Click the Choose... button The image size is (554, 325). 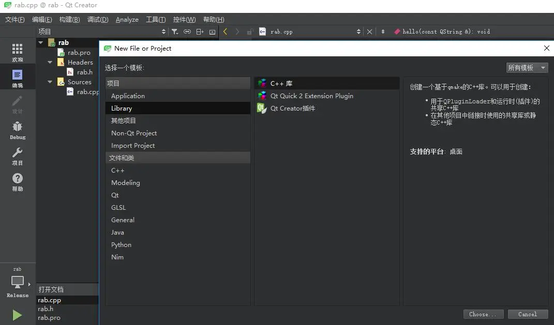483,314
